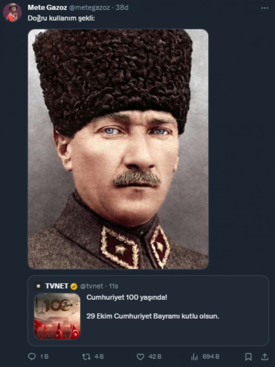Open quoted tweet text Cumhuriyet 100 yaşında
Image resolution: width=275 pixels, height=367 pixels.
pyautogui.click(x=127, y=297)
